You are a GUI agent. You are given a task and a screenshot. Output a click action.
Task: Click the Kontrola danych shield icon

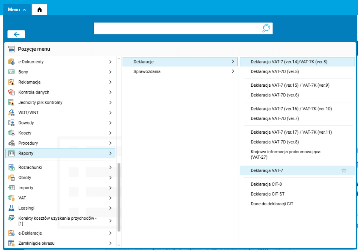point(11,92)
